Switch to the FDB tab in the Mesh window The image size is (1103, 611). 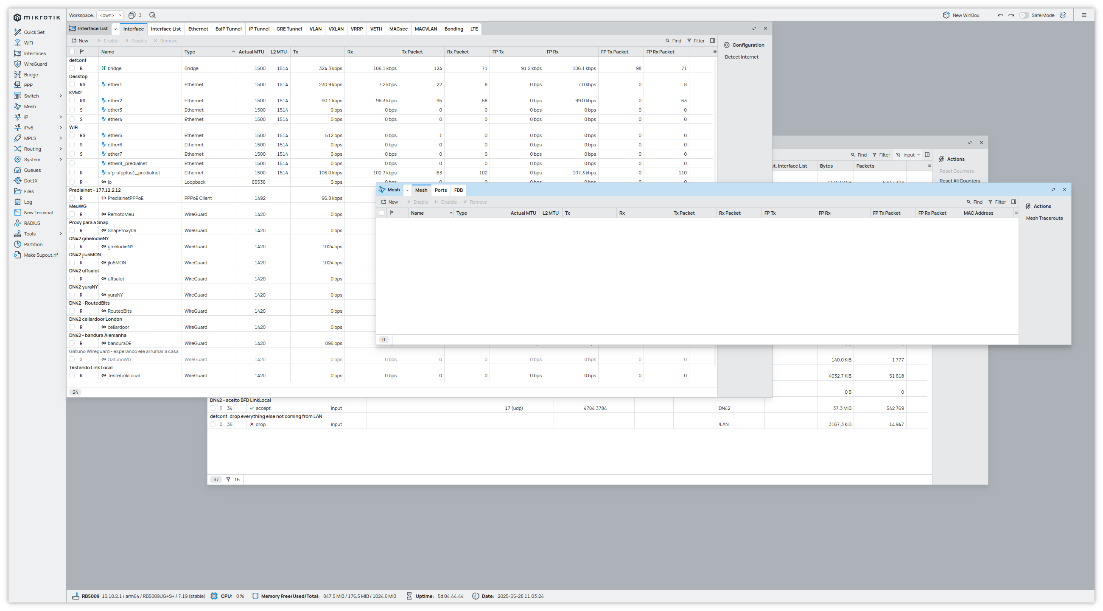[x=458, y=190]
